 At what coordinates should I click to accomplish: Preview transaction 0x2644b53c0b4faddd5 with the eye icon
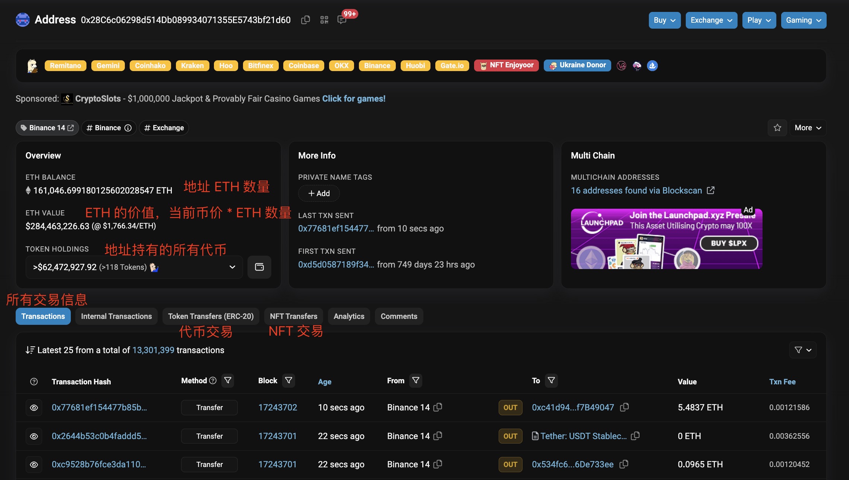pos(34,436)
